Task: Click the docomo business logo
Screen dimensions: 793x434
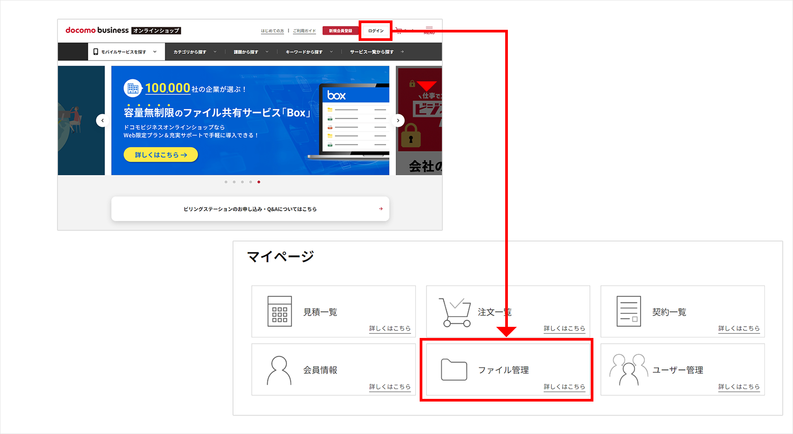Action: (123, 30)
